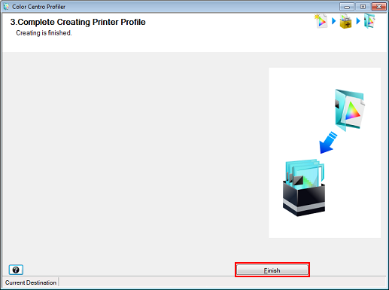
Task: Click the gold box register step icon
Action: [345, 22]
